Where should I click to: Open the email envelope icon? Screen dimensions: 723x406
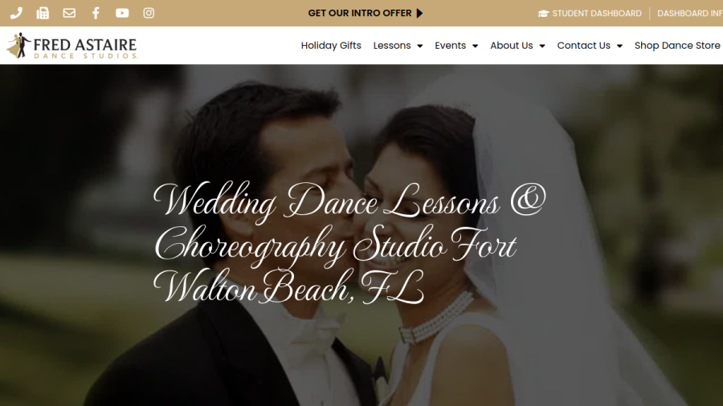click(x=69, y=13)
